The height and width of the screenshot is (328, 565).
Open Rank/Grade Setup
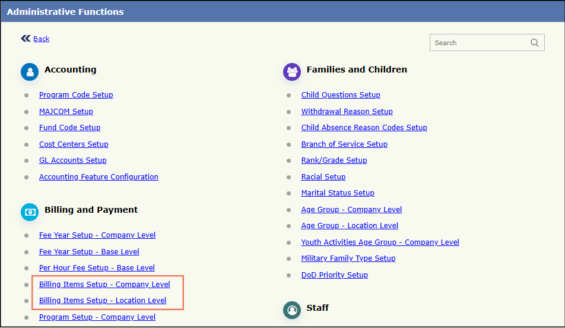334,160
